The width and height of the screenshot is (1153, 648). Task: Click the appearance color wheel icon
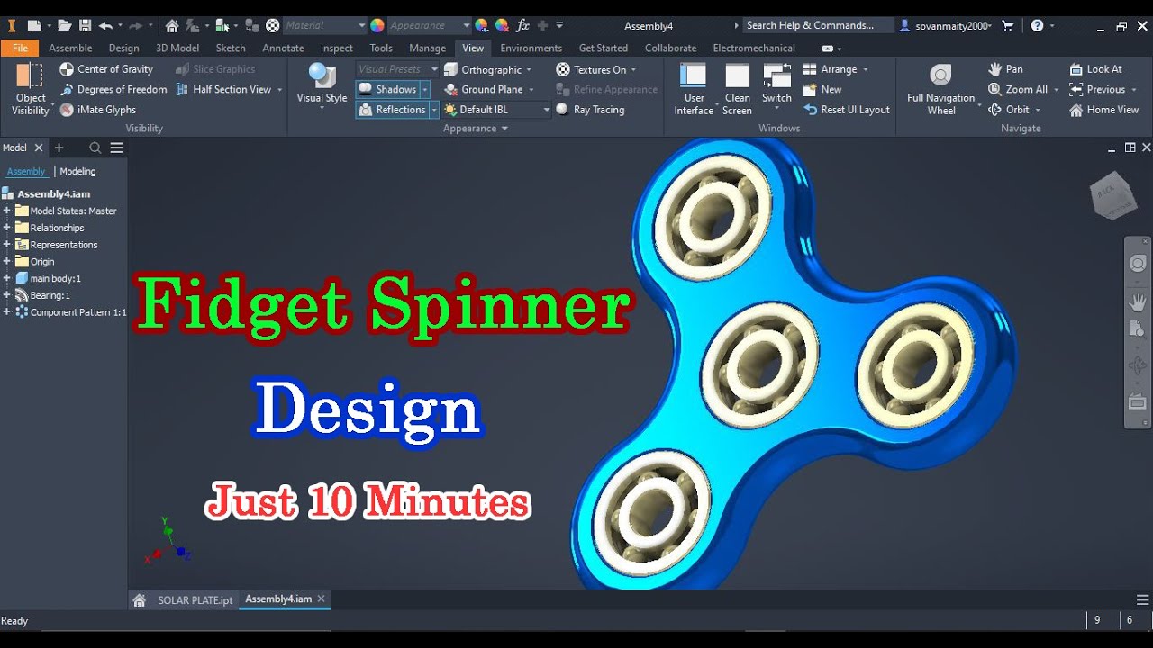tap(377, 25)
